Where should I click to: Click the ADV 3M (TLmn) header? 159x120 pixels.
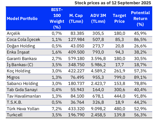click(x=98, y=18)
